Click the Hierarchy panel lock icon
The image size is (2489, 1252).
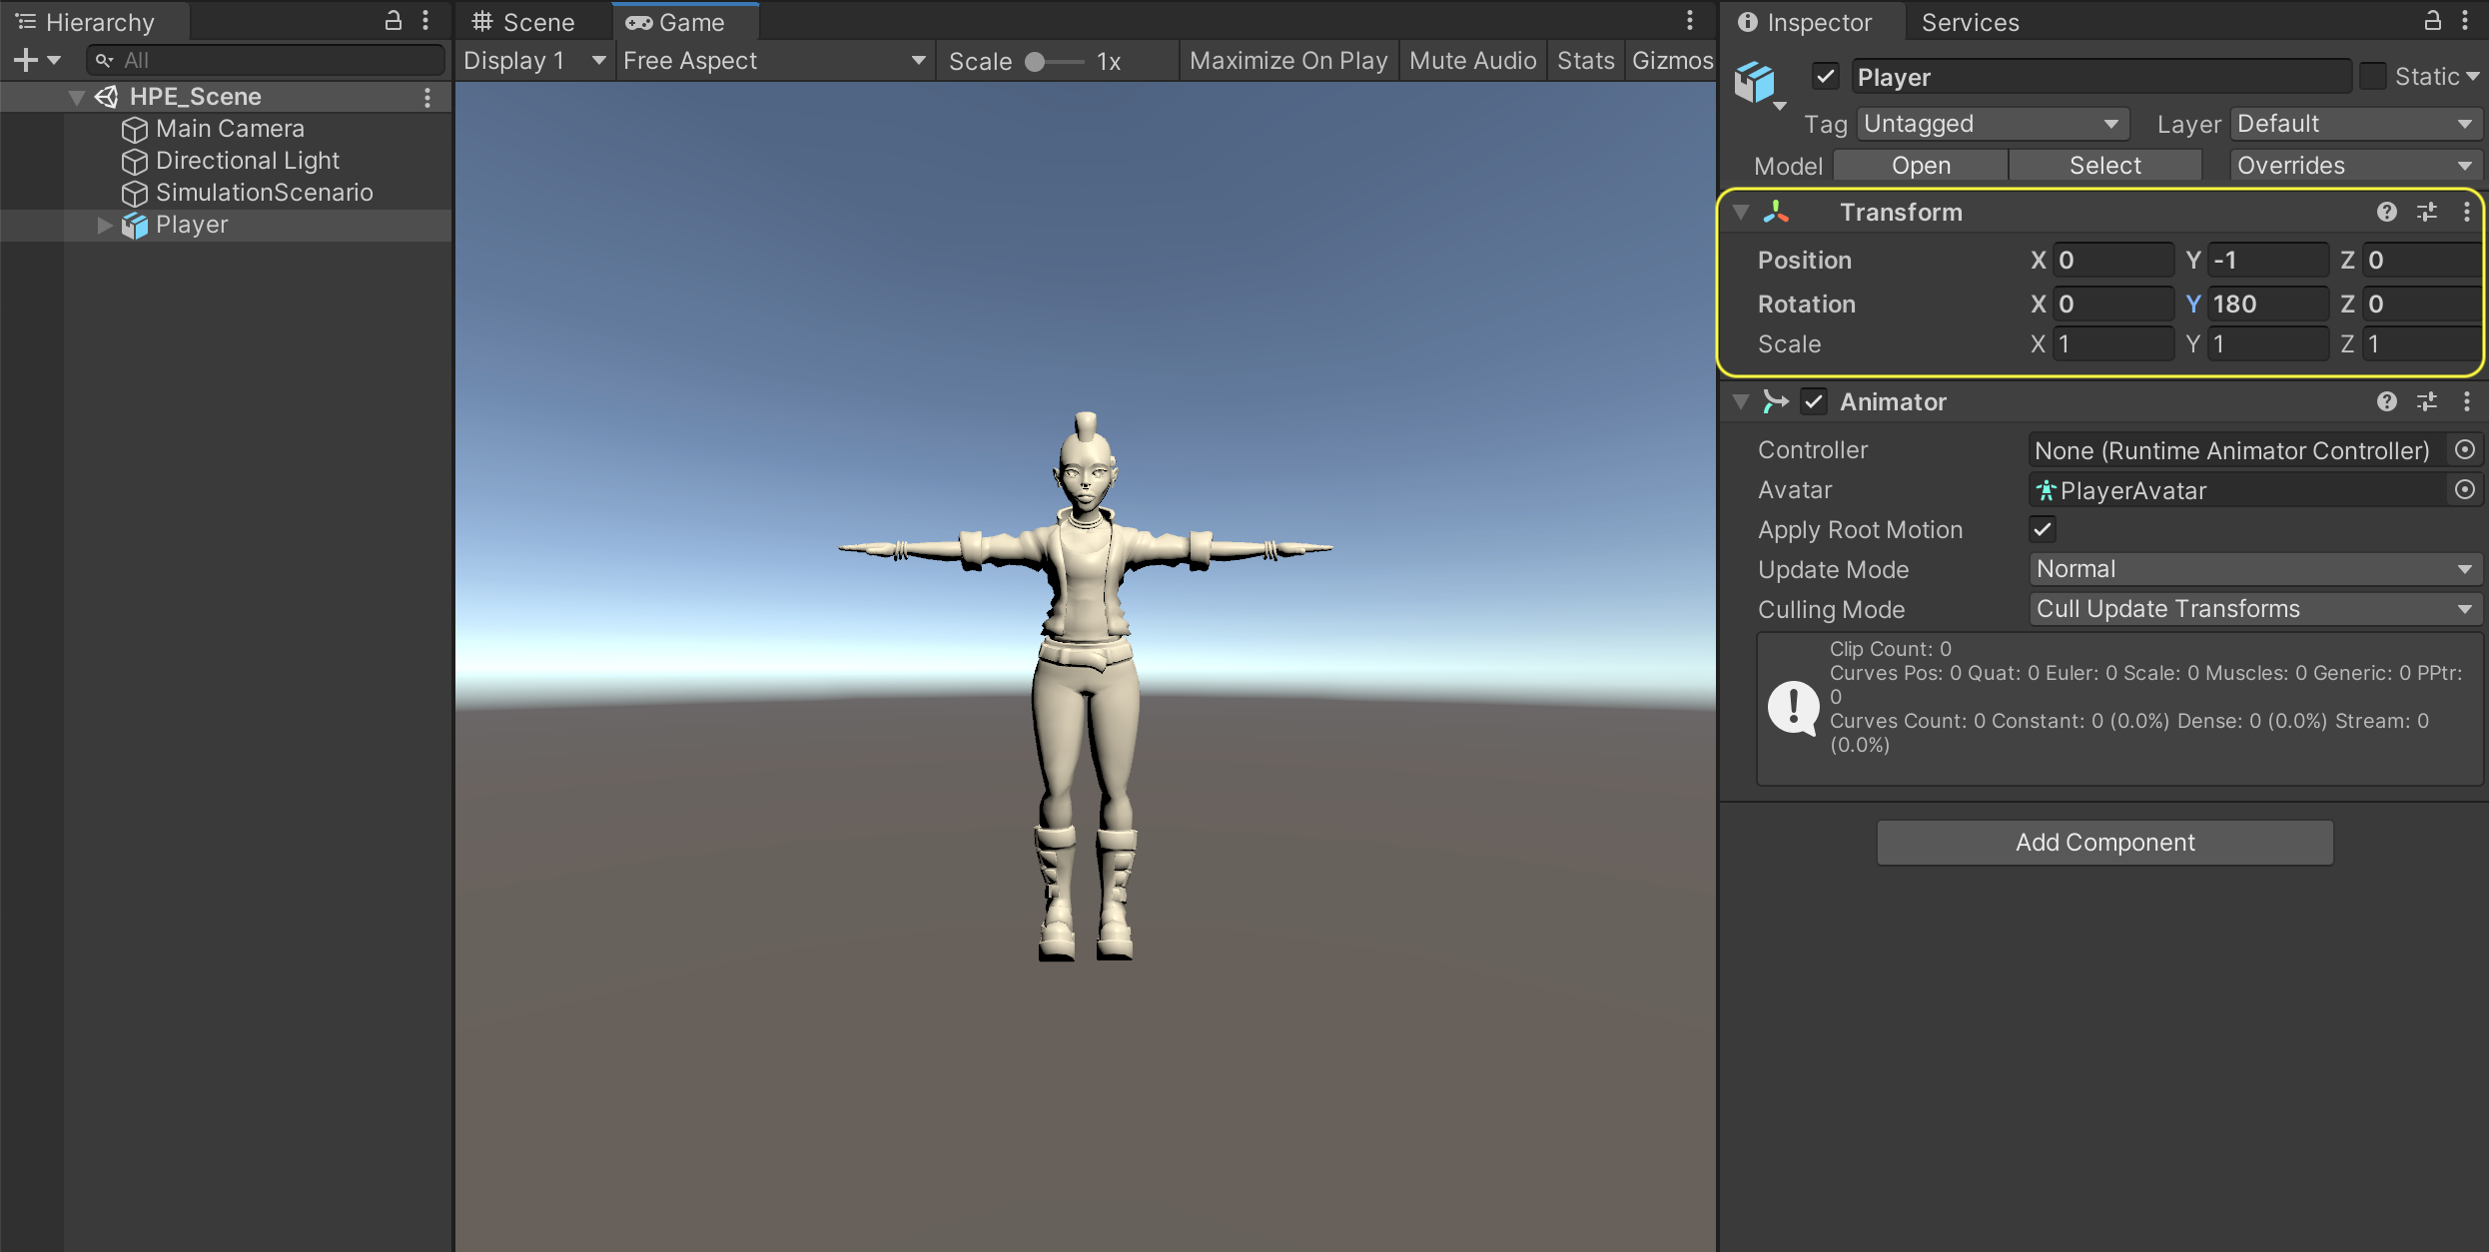[x=394, y=21]
